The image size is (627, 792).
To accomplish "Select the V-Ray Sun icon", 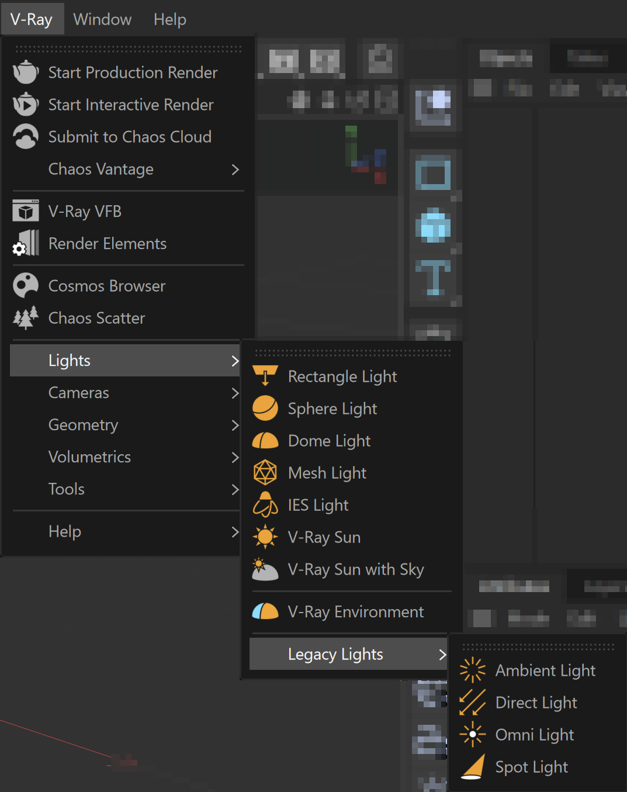I will pyautogui.click(x=265, y=537).
